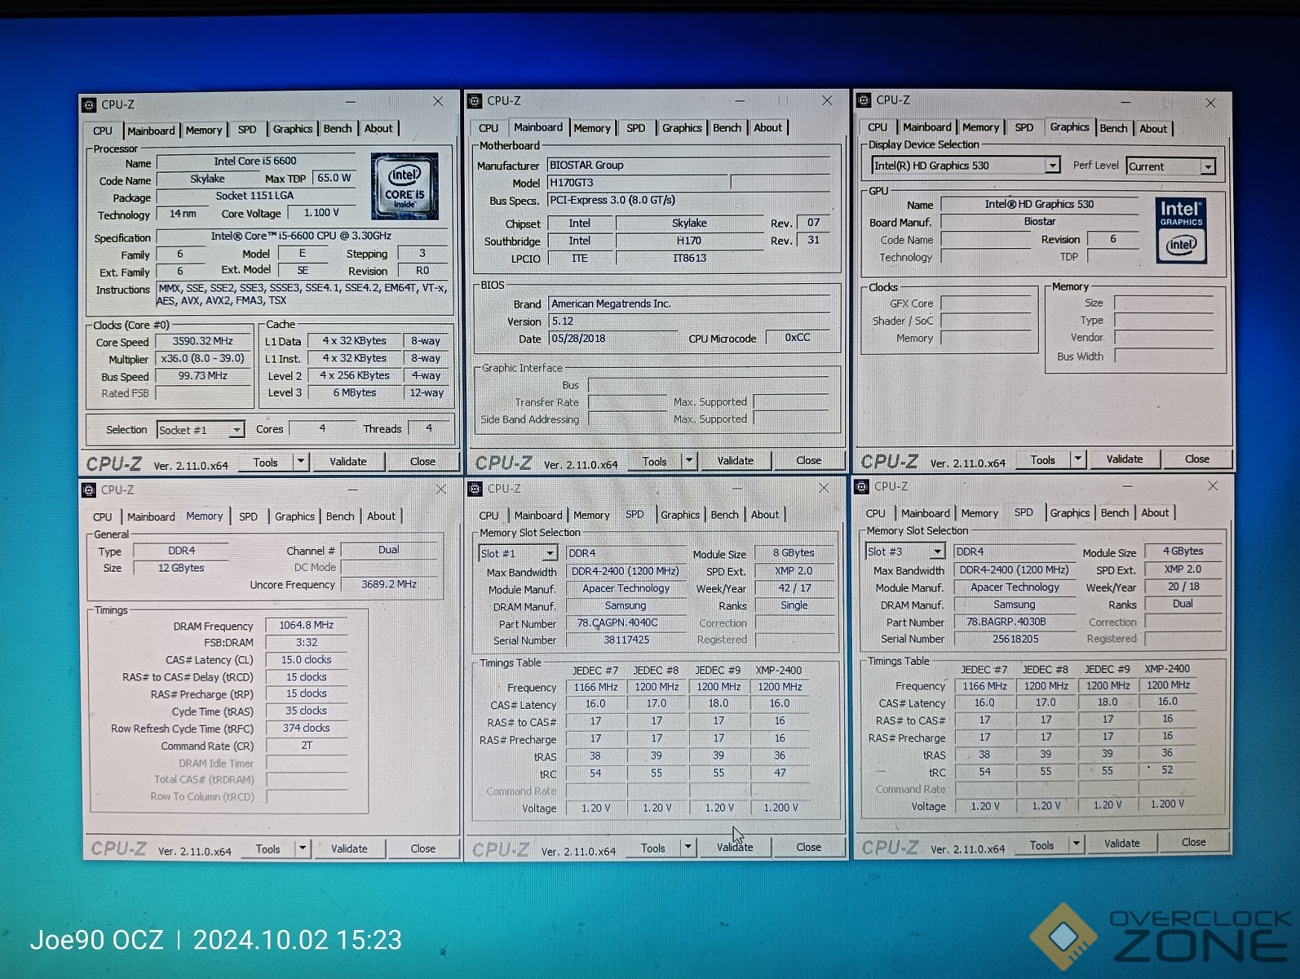Expand the Intel HD Graphics 530 device dropdown
The width and height of the screenshot is (1300, 979).
(x=1052, y=166)
